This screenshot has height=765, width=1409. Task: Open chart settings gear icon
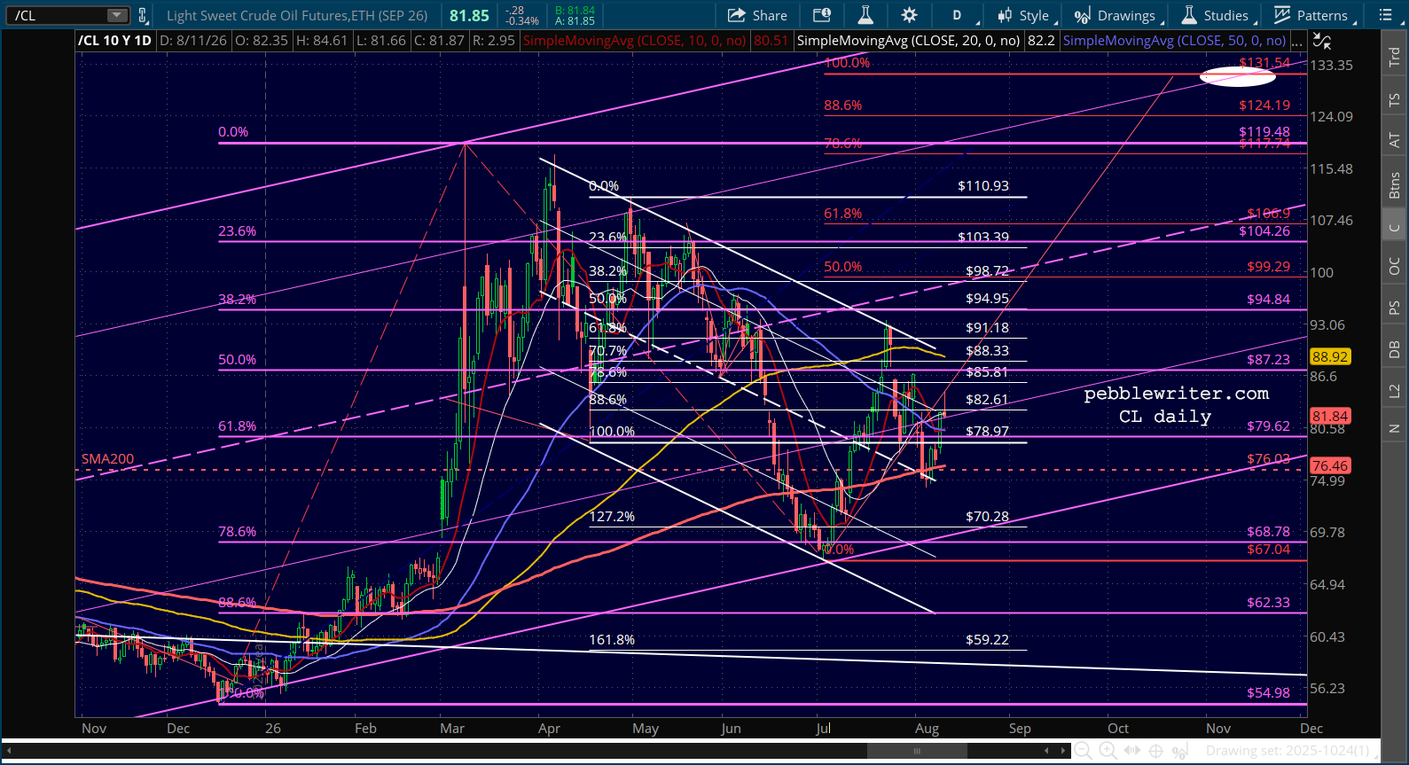tap(909, 15)
